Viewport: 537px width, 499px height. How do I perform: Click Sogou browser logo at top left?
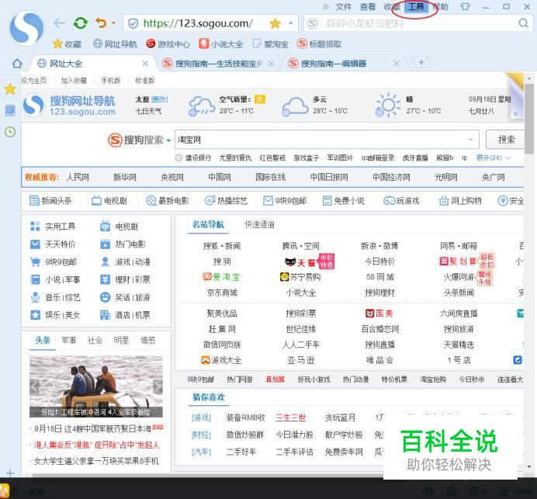point(26,28)
